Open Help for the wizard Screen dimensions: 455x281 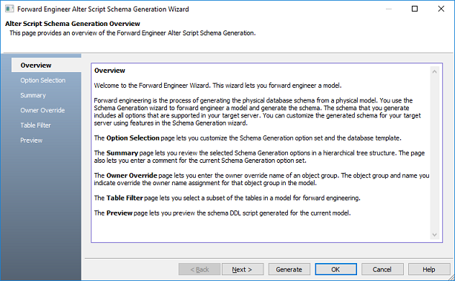point(429,269)
